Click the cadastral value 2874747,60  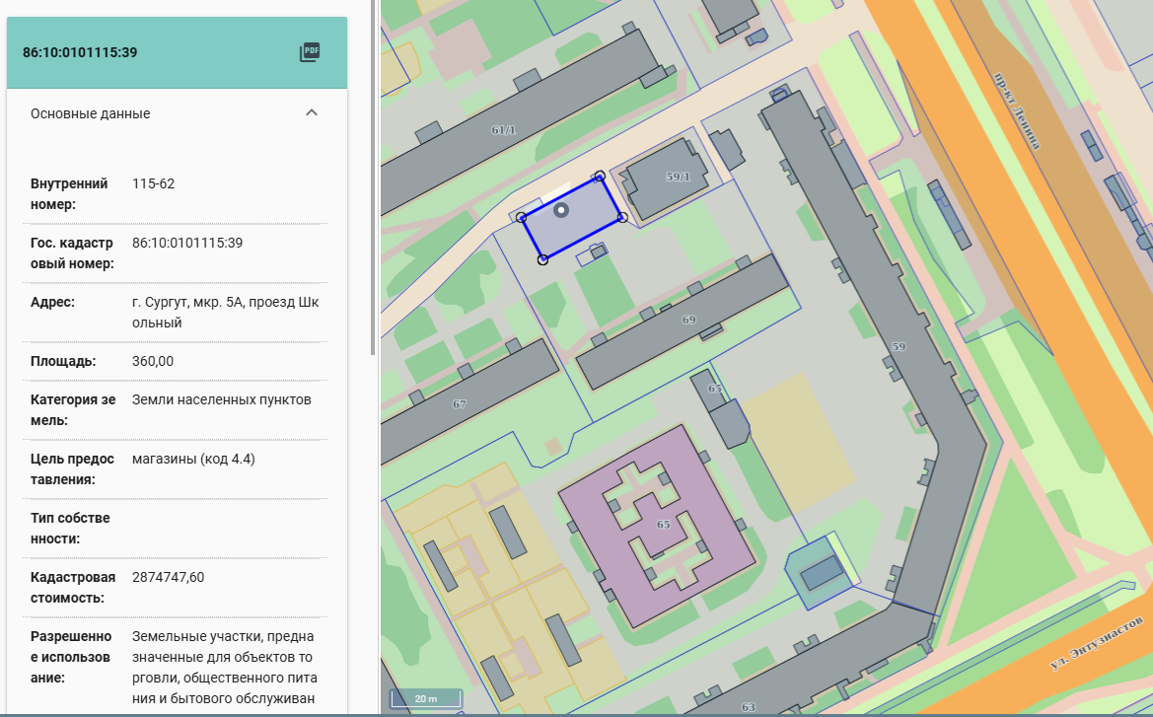pos(169,577)
